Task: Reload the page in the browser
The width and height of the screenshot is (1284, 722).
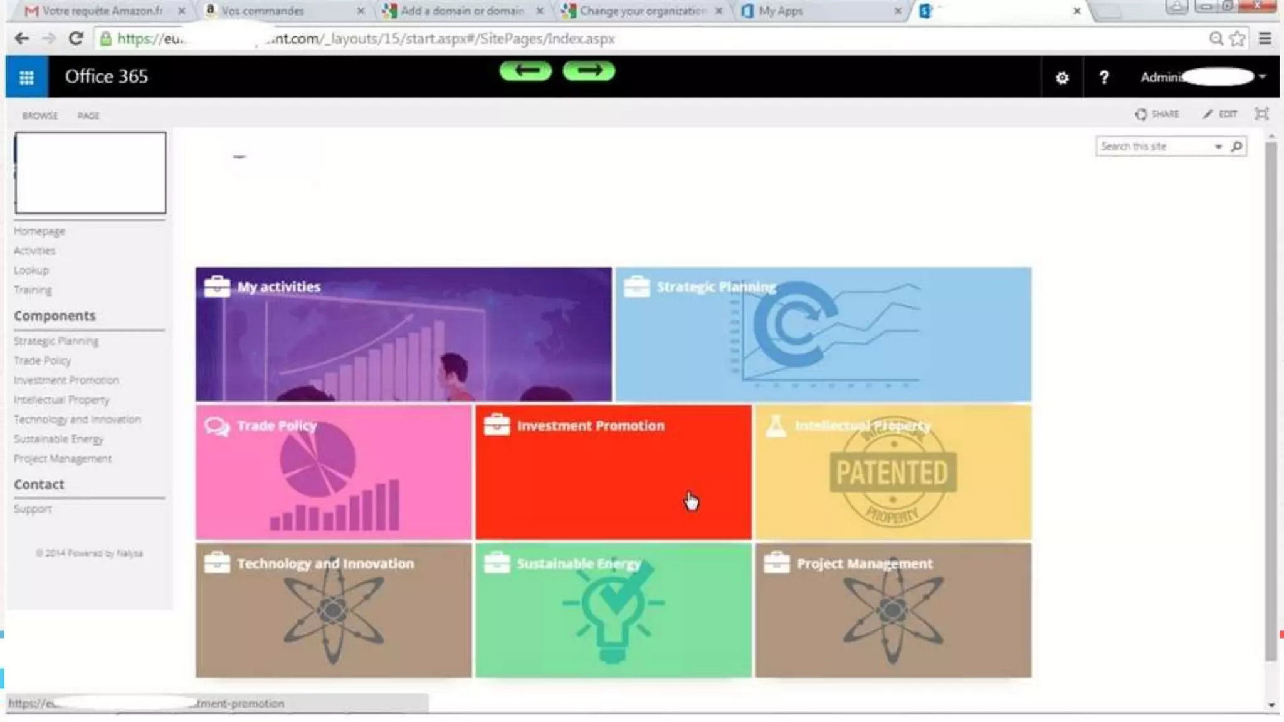Action: coord(76,39)
